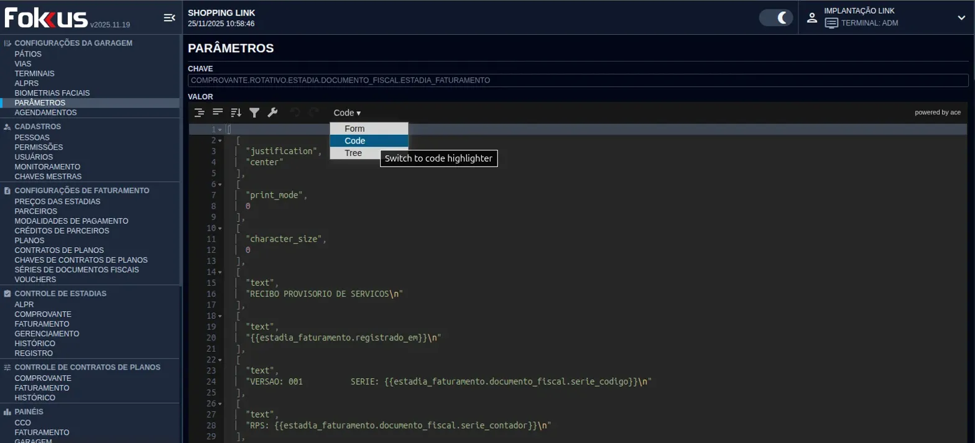The image size is (975, 443).
Task: Go to Preços das Estadias page
Action: point(57,201)
